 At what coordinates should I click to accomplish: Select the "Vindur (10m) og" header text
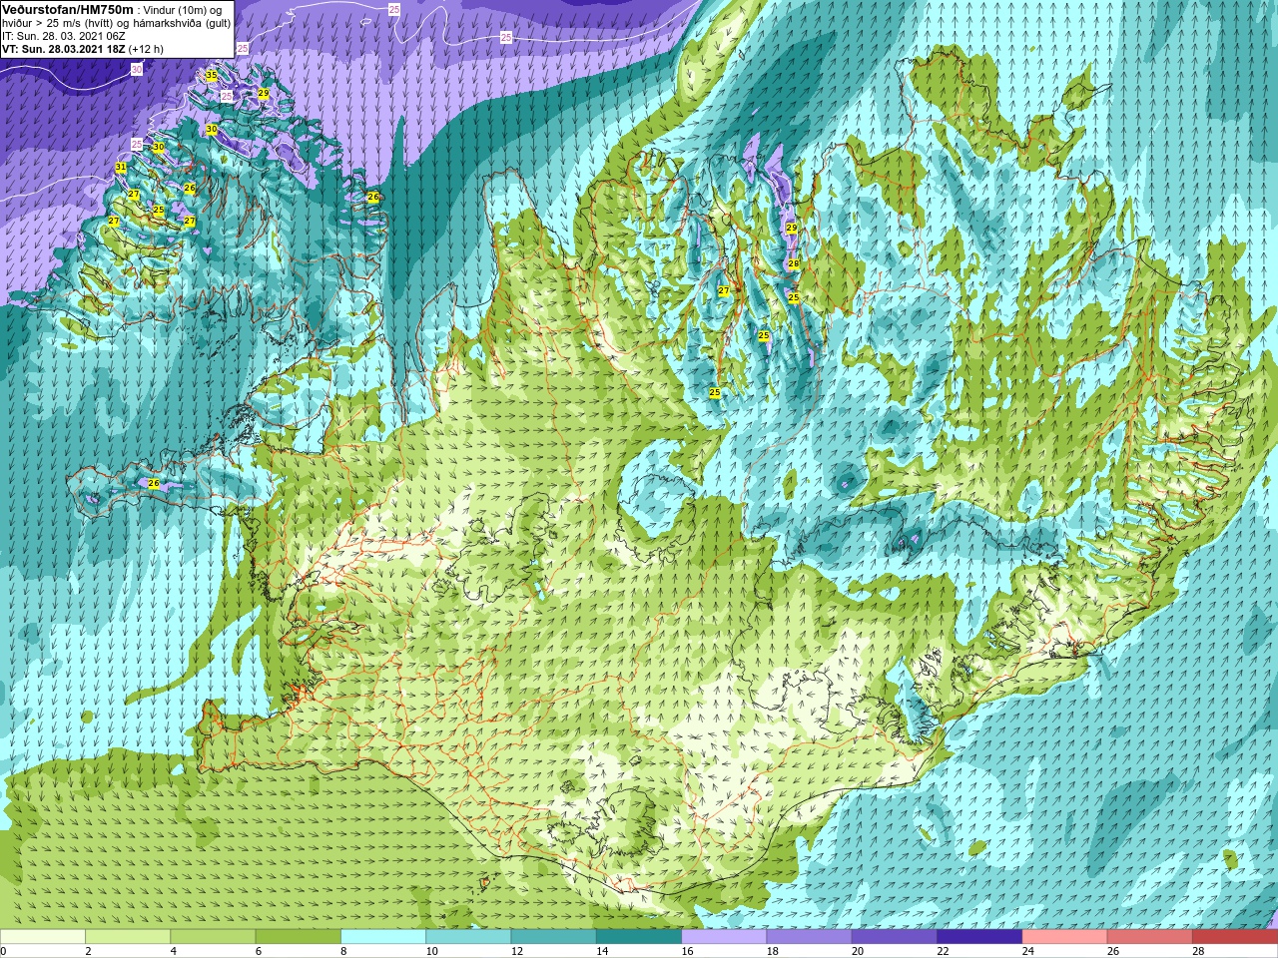point(183,10)
